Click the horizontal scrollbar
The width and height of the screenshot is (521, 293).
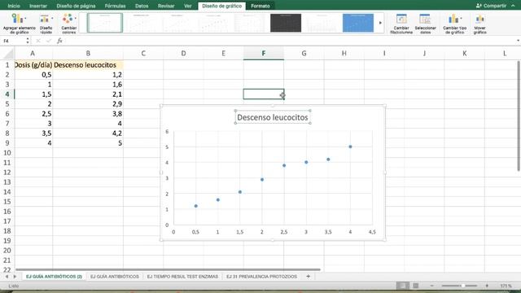(168, 269)
